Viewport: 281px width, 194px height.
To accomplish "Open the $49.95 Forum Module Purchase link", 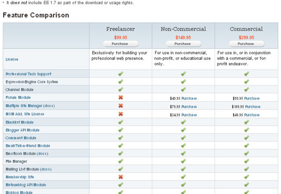I will 189,98.
